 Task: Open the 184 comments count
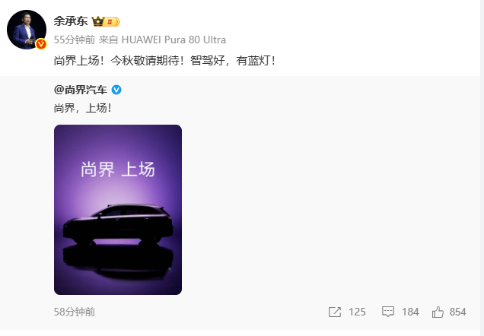coord(410,312)
